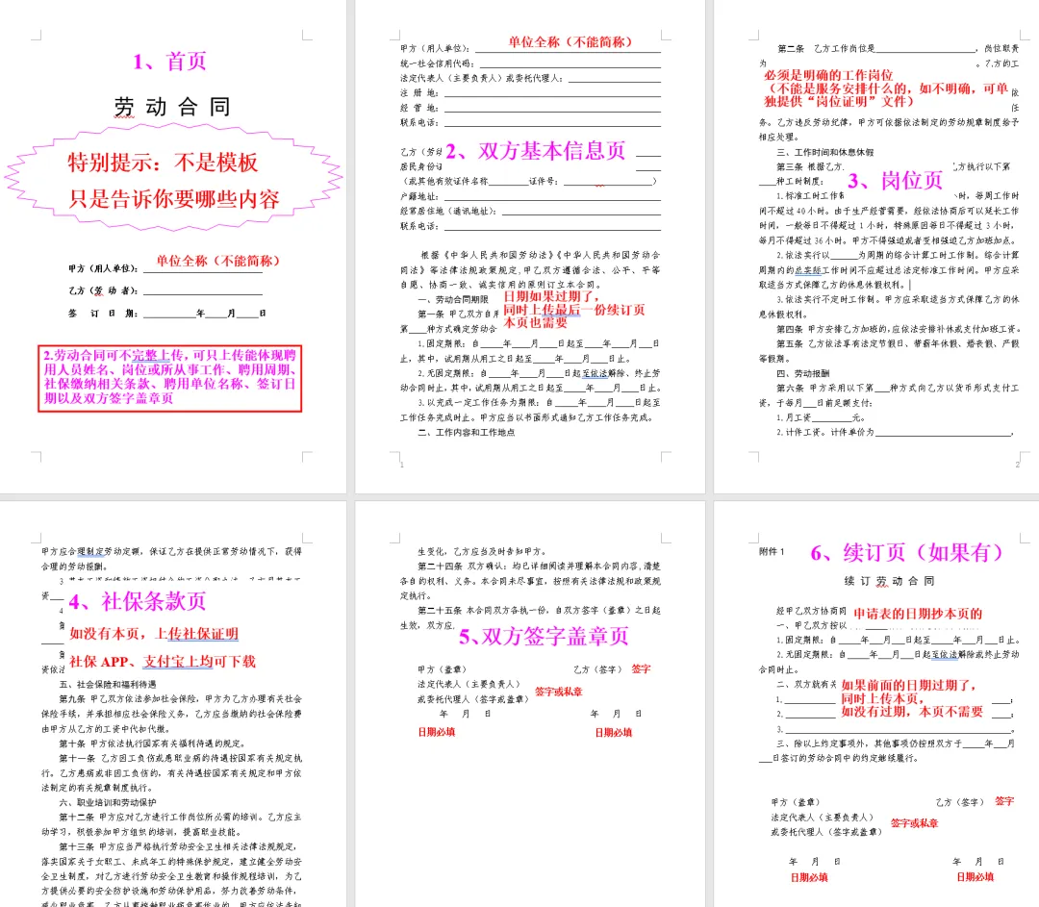This screenshot has width=1039, height=907.
Task: Click left "日期必填" on the renewal page
Action: (x=809, y=877)
